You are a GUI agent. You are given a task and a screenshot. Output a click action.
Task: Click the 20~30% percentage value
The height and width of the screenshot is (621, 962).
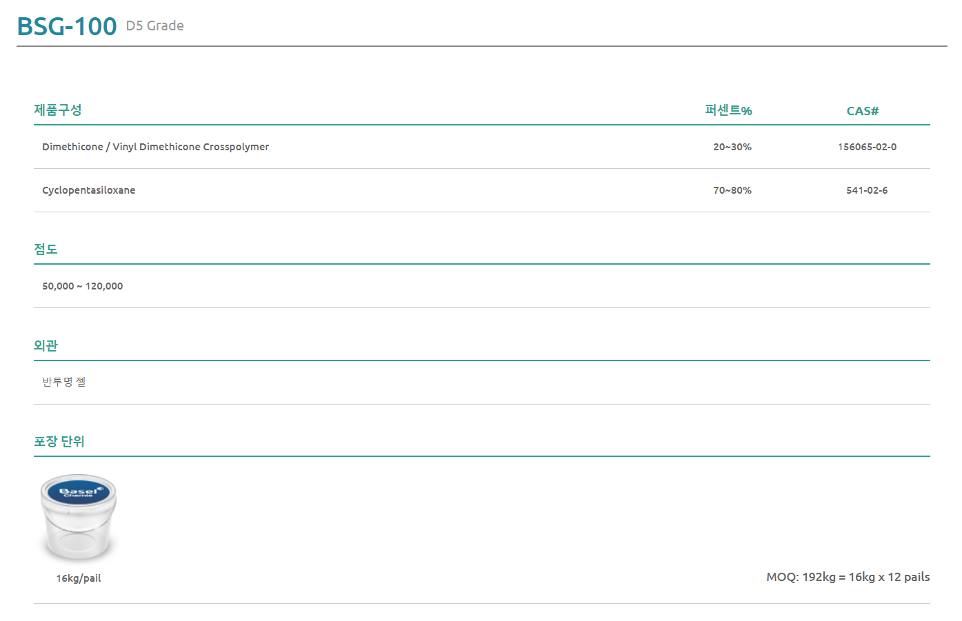coord(732,147)
